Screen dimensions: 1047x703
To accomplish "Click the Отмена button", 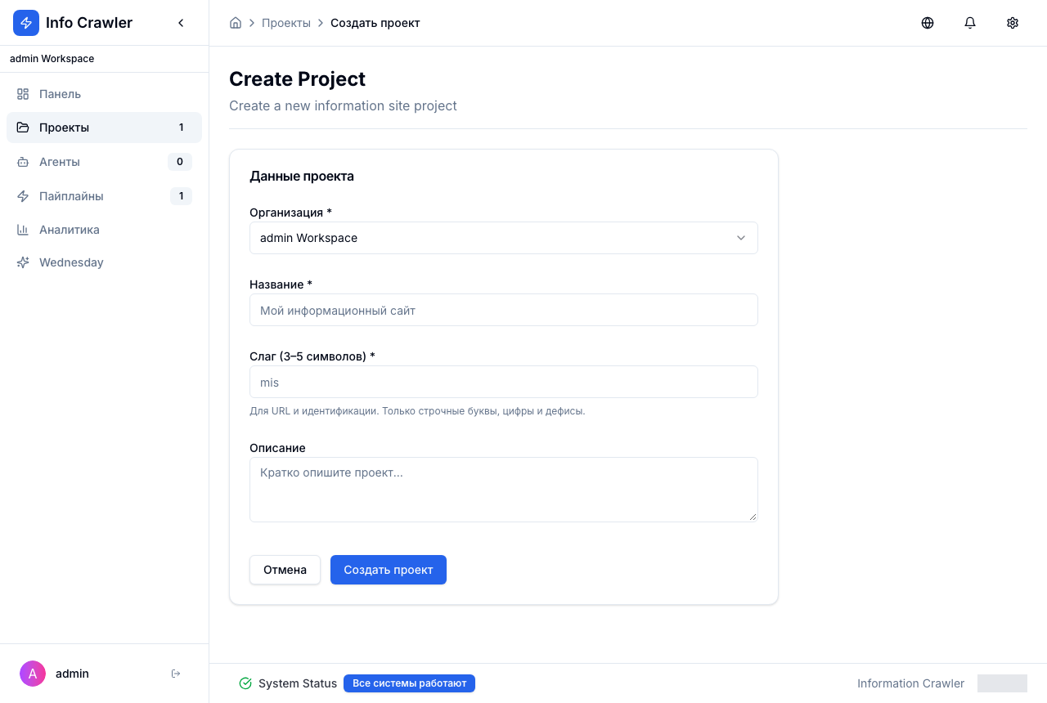I will (285, 570).
